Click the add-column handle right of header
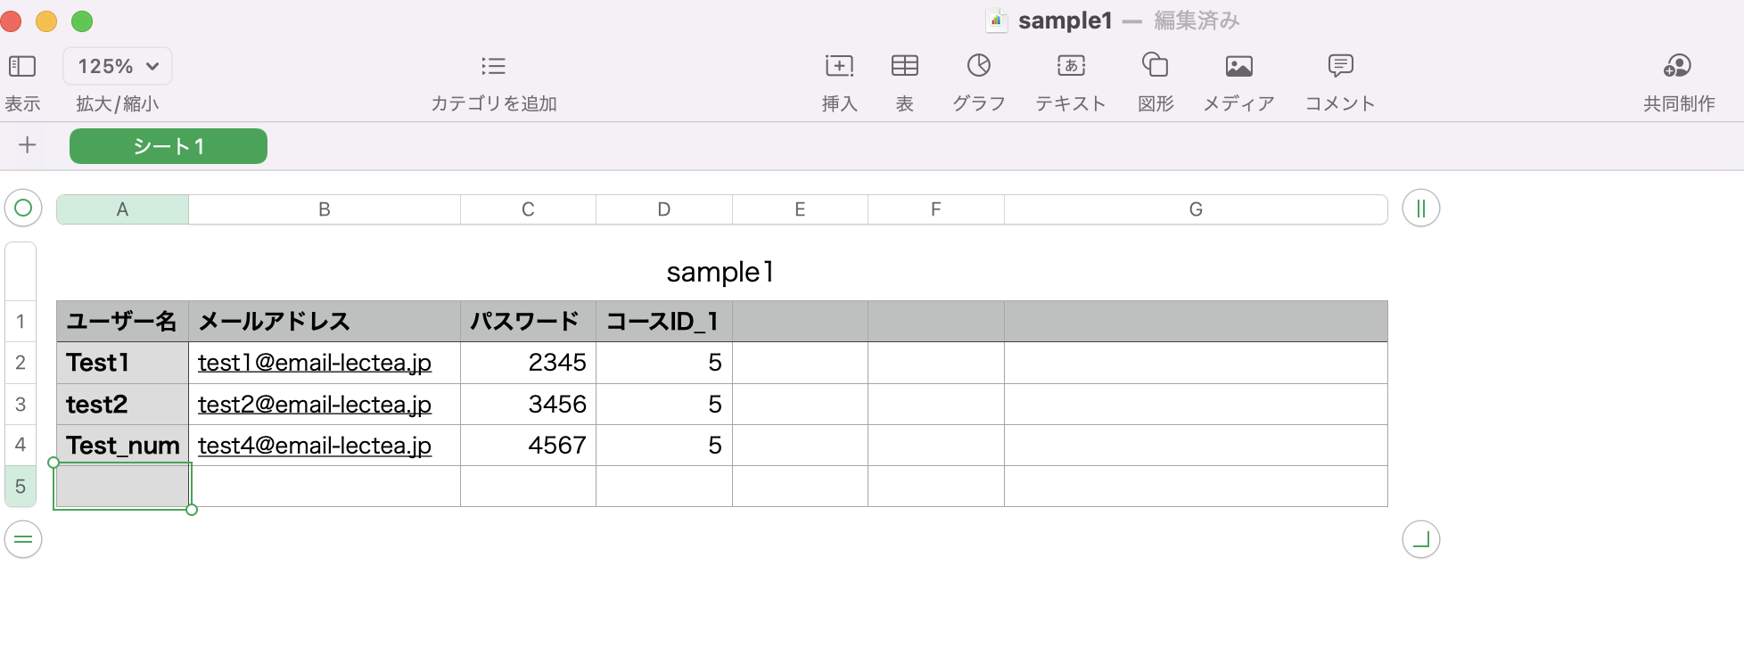This screenshot has height=647, width=1744. coord(1420,209)
